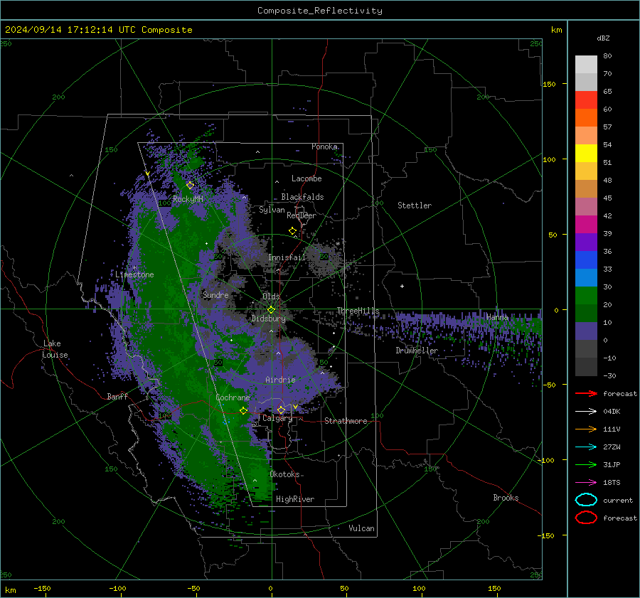Click the Airdrie city label

(280, 380)
